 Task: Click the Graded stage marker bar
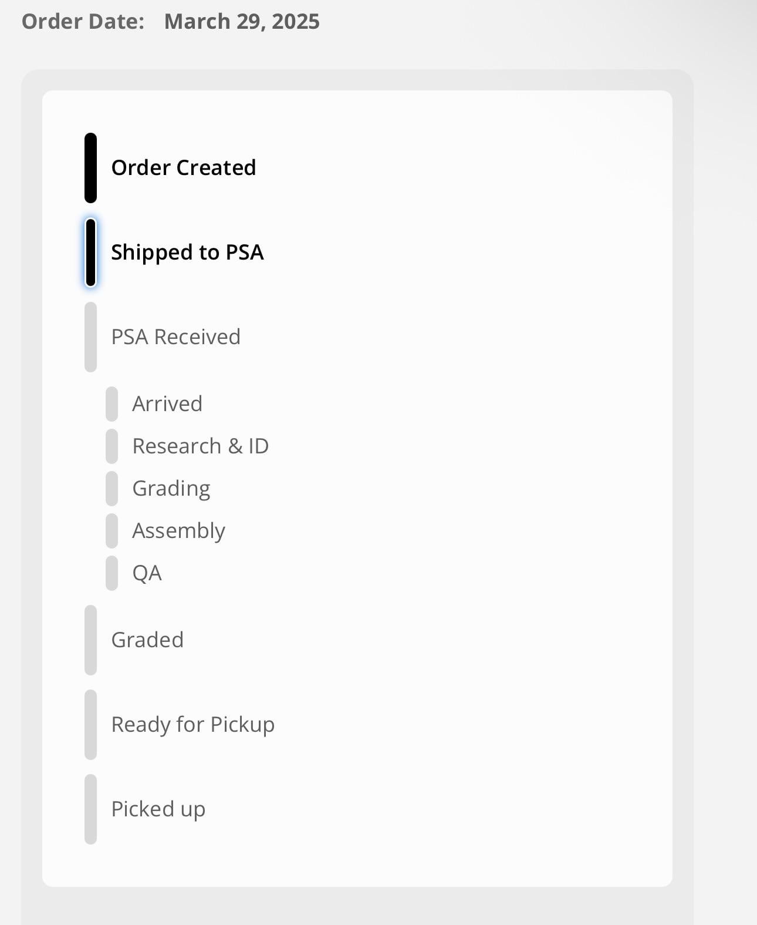(x=90, y=640)
